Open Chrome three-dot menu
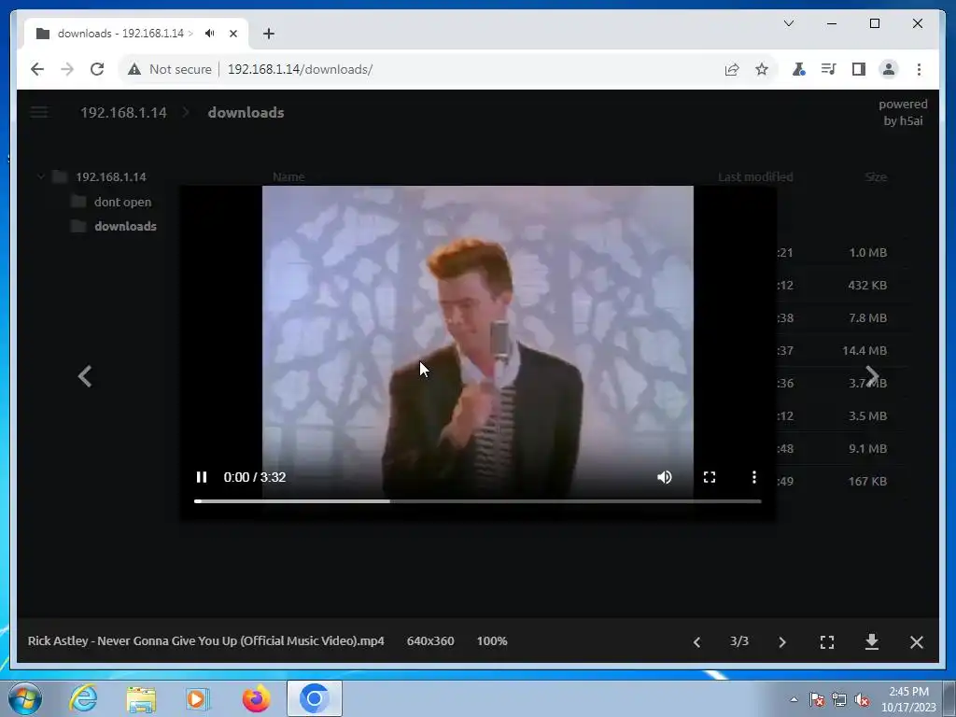Viewport: 956px width, 717px height. (x=919, y=69)
